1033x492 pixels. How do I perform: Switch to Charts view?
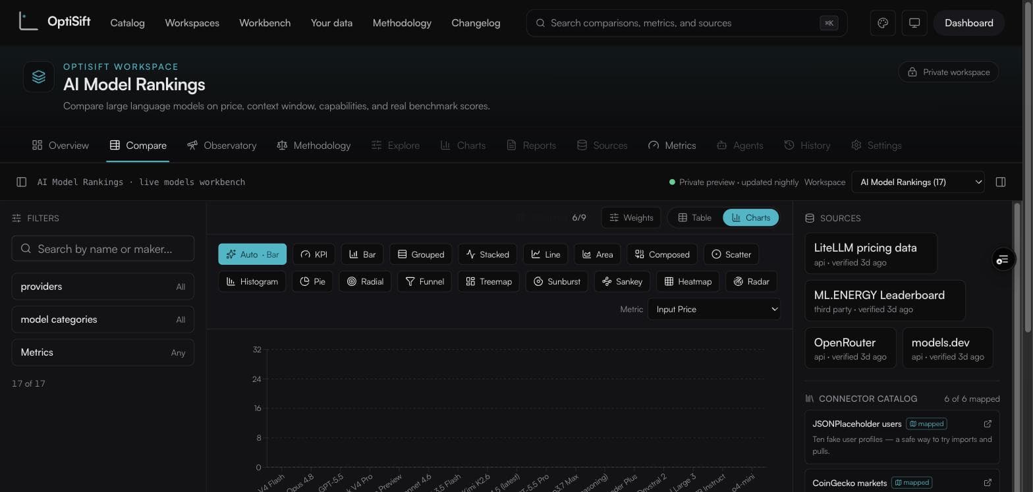point(751,217)
